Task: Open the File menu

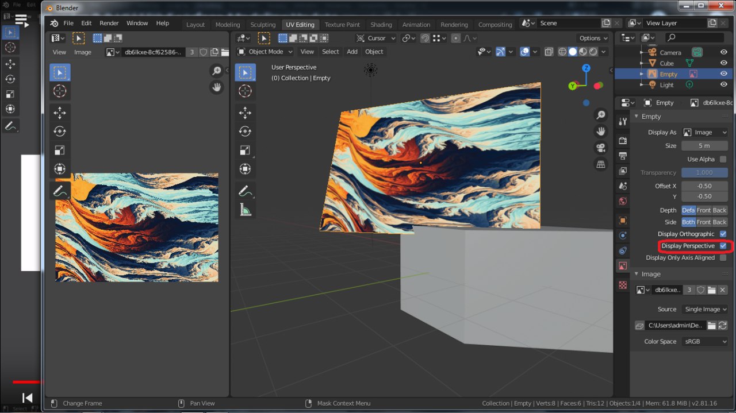Action: click(x=68, y=23)
